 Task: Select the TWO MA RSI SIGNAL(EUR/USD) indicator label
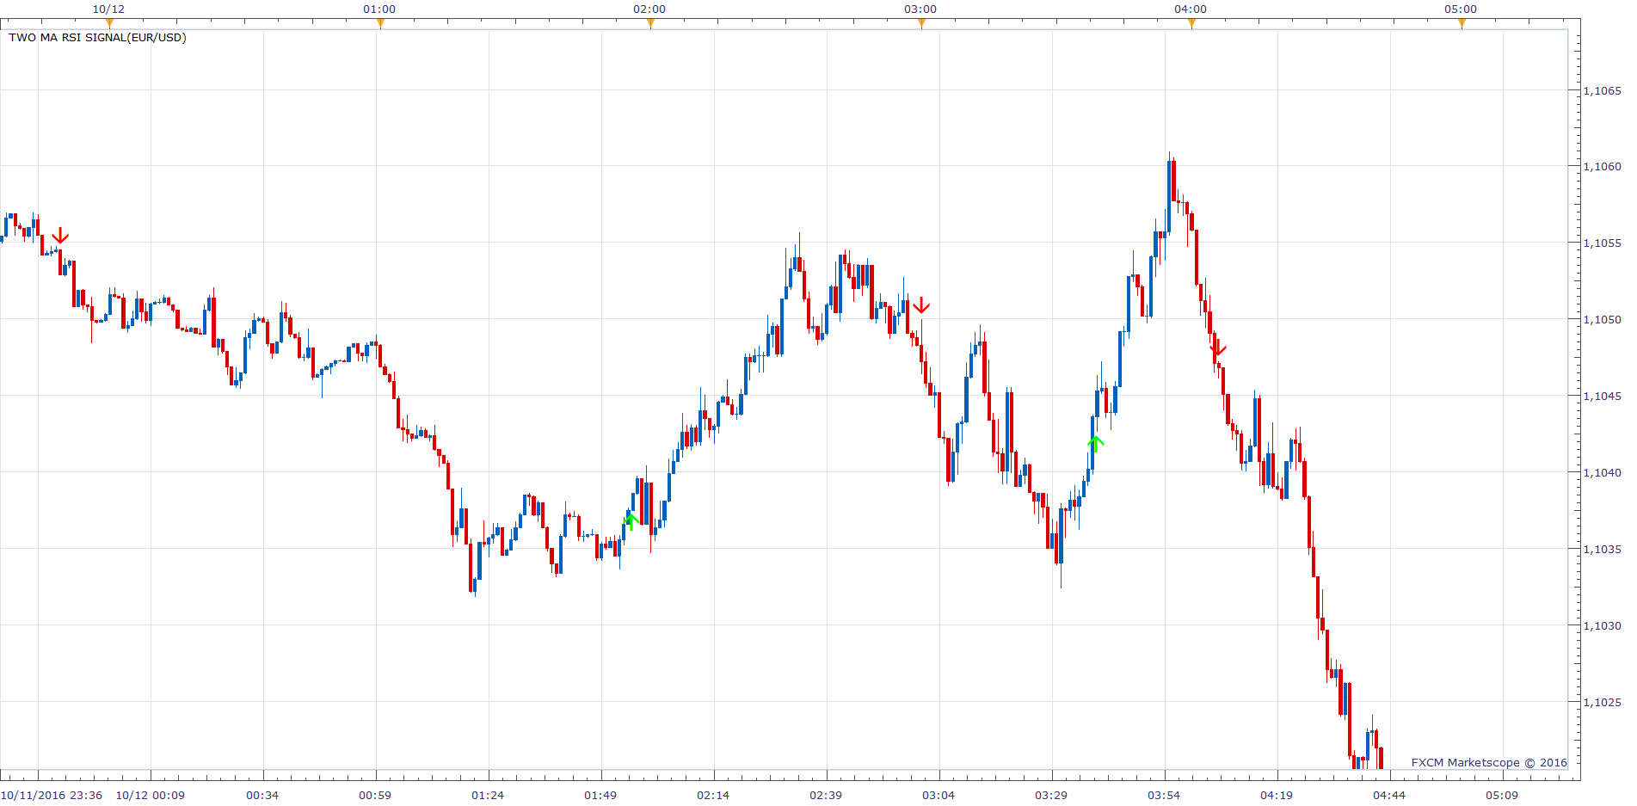coord(97,38)
